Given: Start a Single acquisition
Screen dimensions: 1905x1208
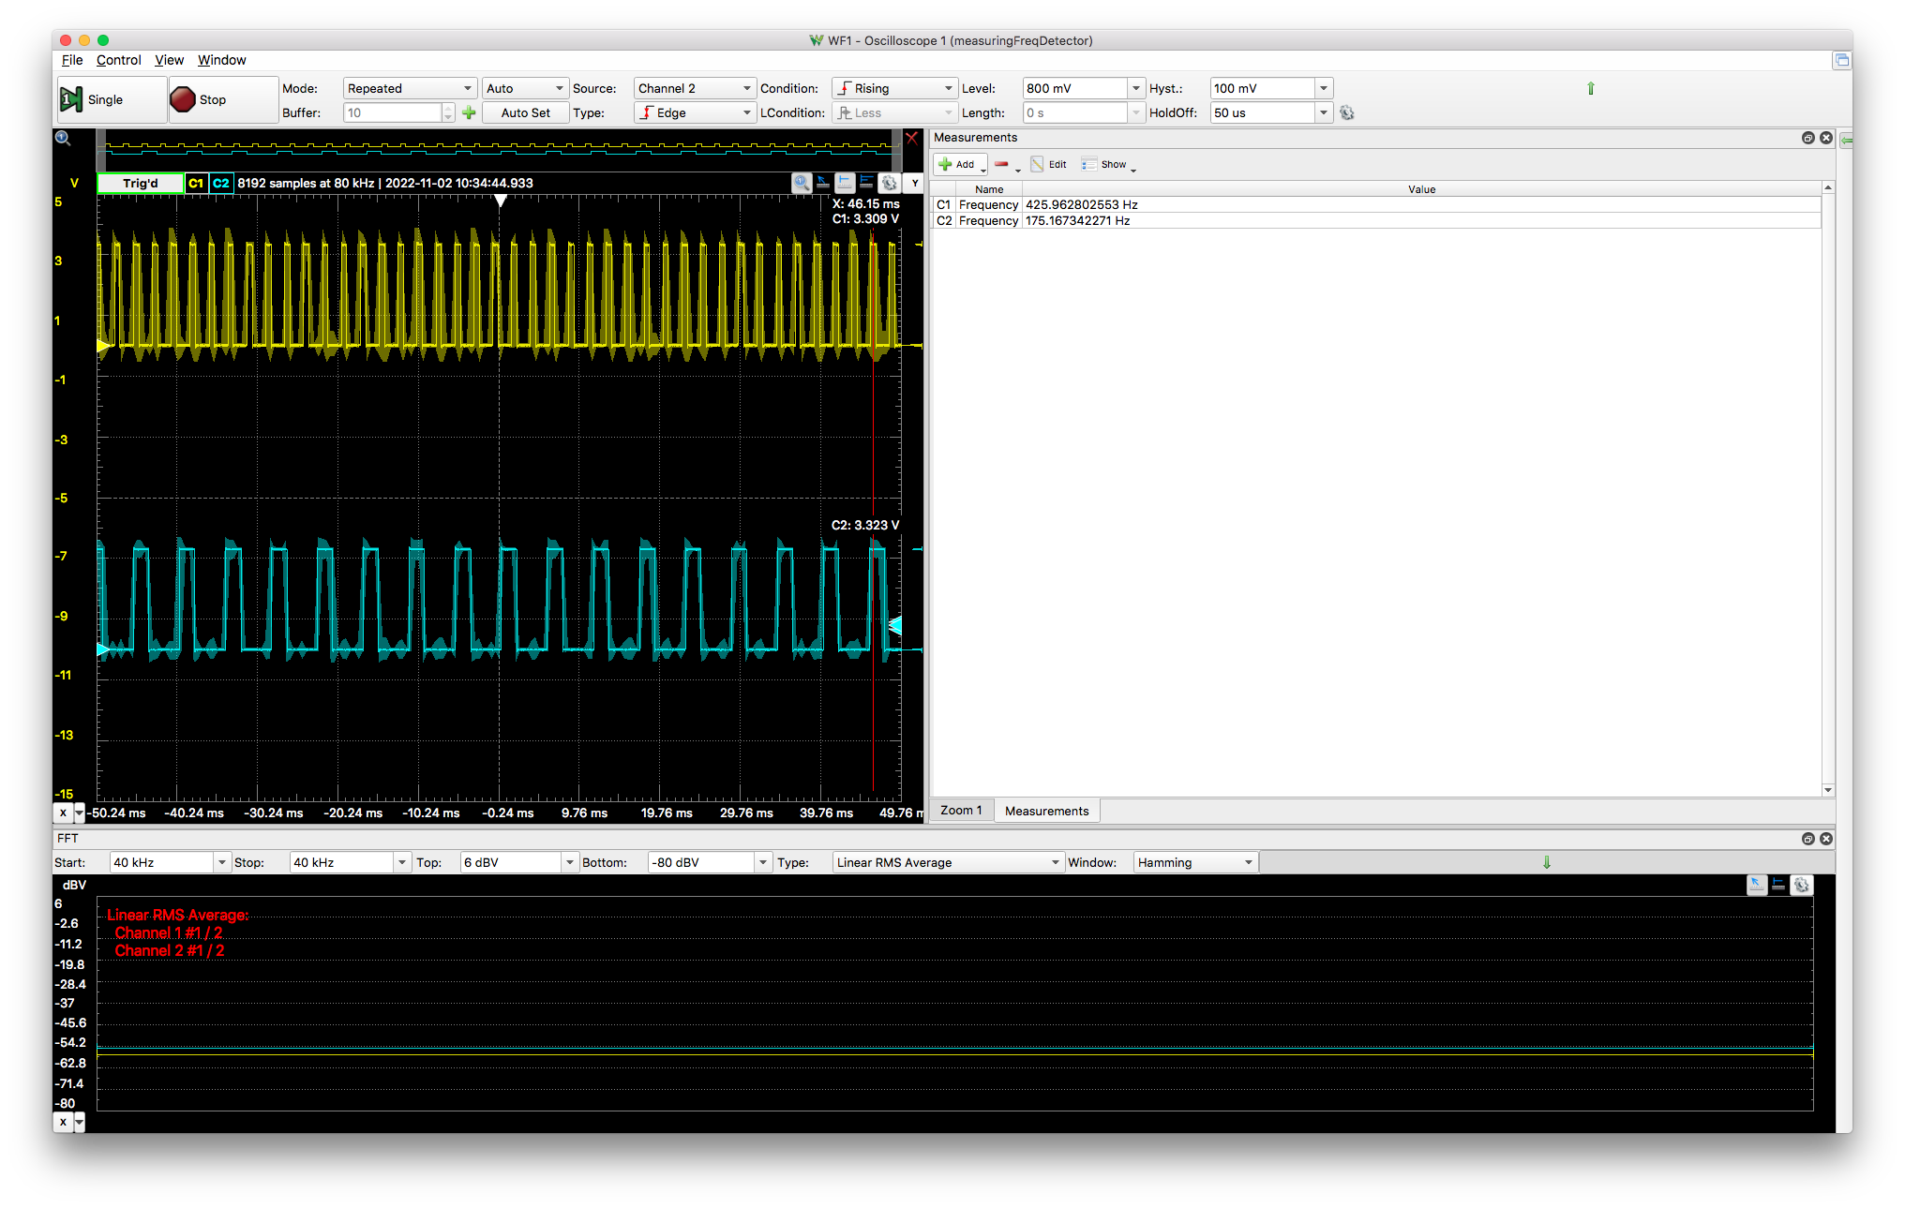Looking at the screenshot, I should point(112,99).
